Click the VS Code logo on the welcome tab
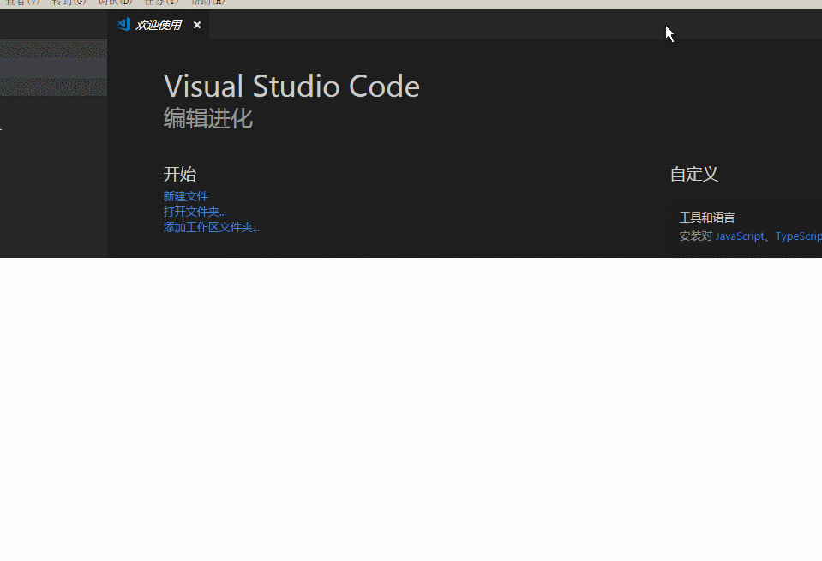The height and width of the screenshot is (561, 822). pos(123,25)
